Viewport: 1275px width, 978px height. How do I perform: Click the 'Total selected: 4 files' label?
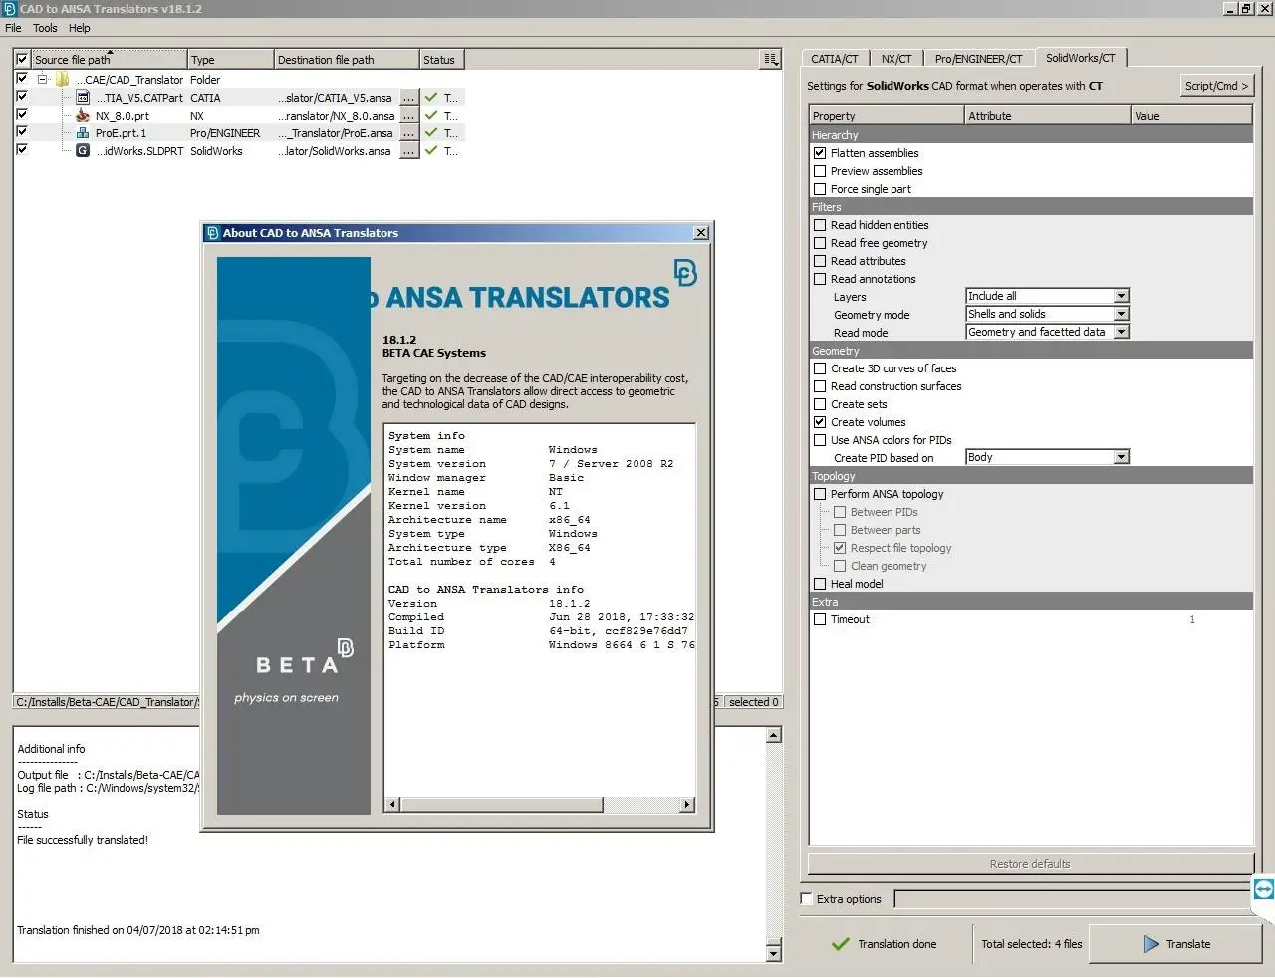(x=1031, y=944)
